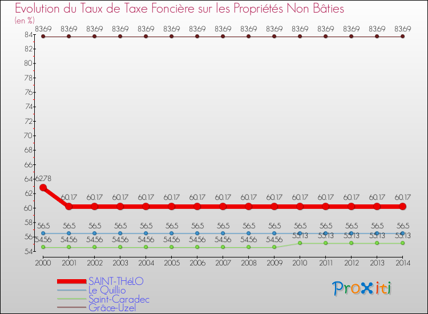Select the Saint-Caradec legend label
The width and height of the screenshot is (428, 314).
(119, 299)
